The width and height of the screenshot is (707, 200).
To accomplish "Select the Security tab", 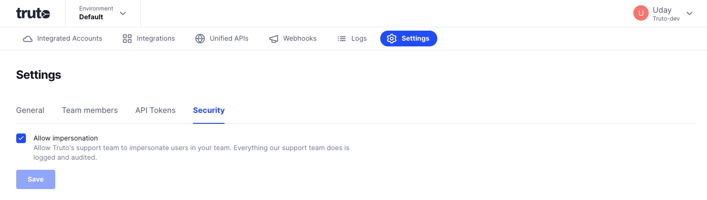I will click(209, 110).
